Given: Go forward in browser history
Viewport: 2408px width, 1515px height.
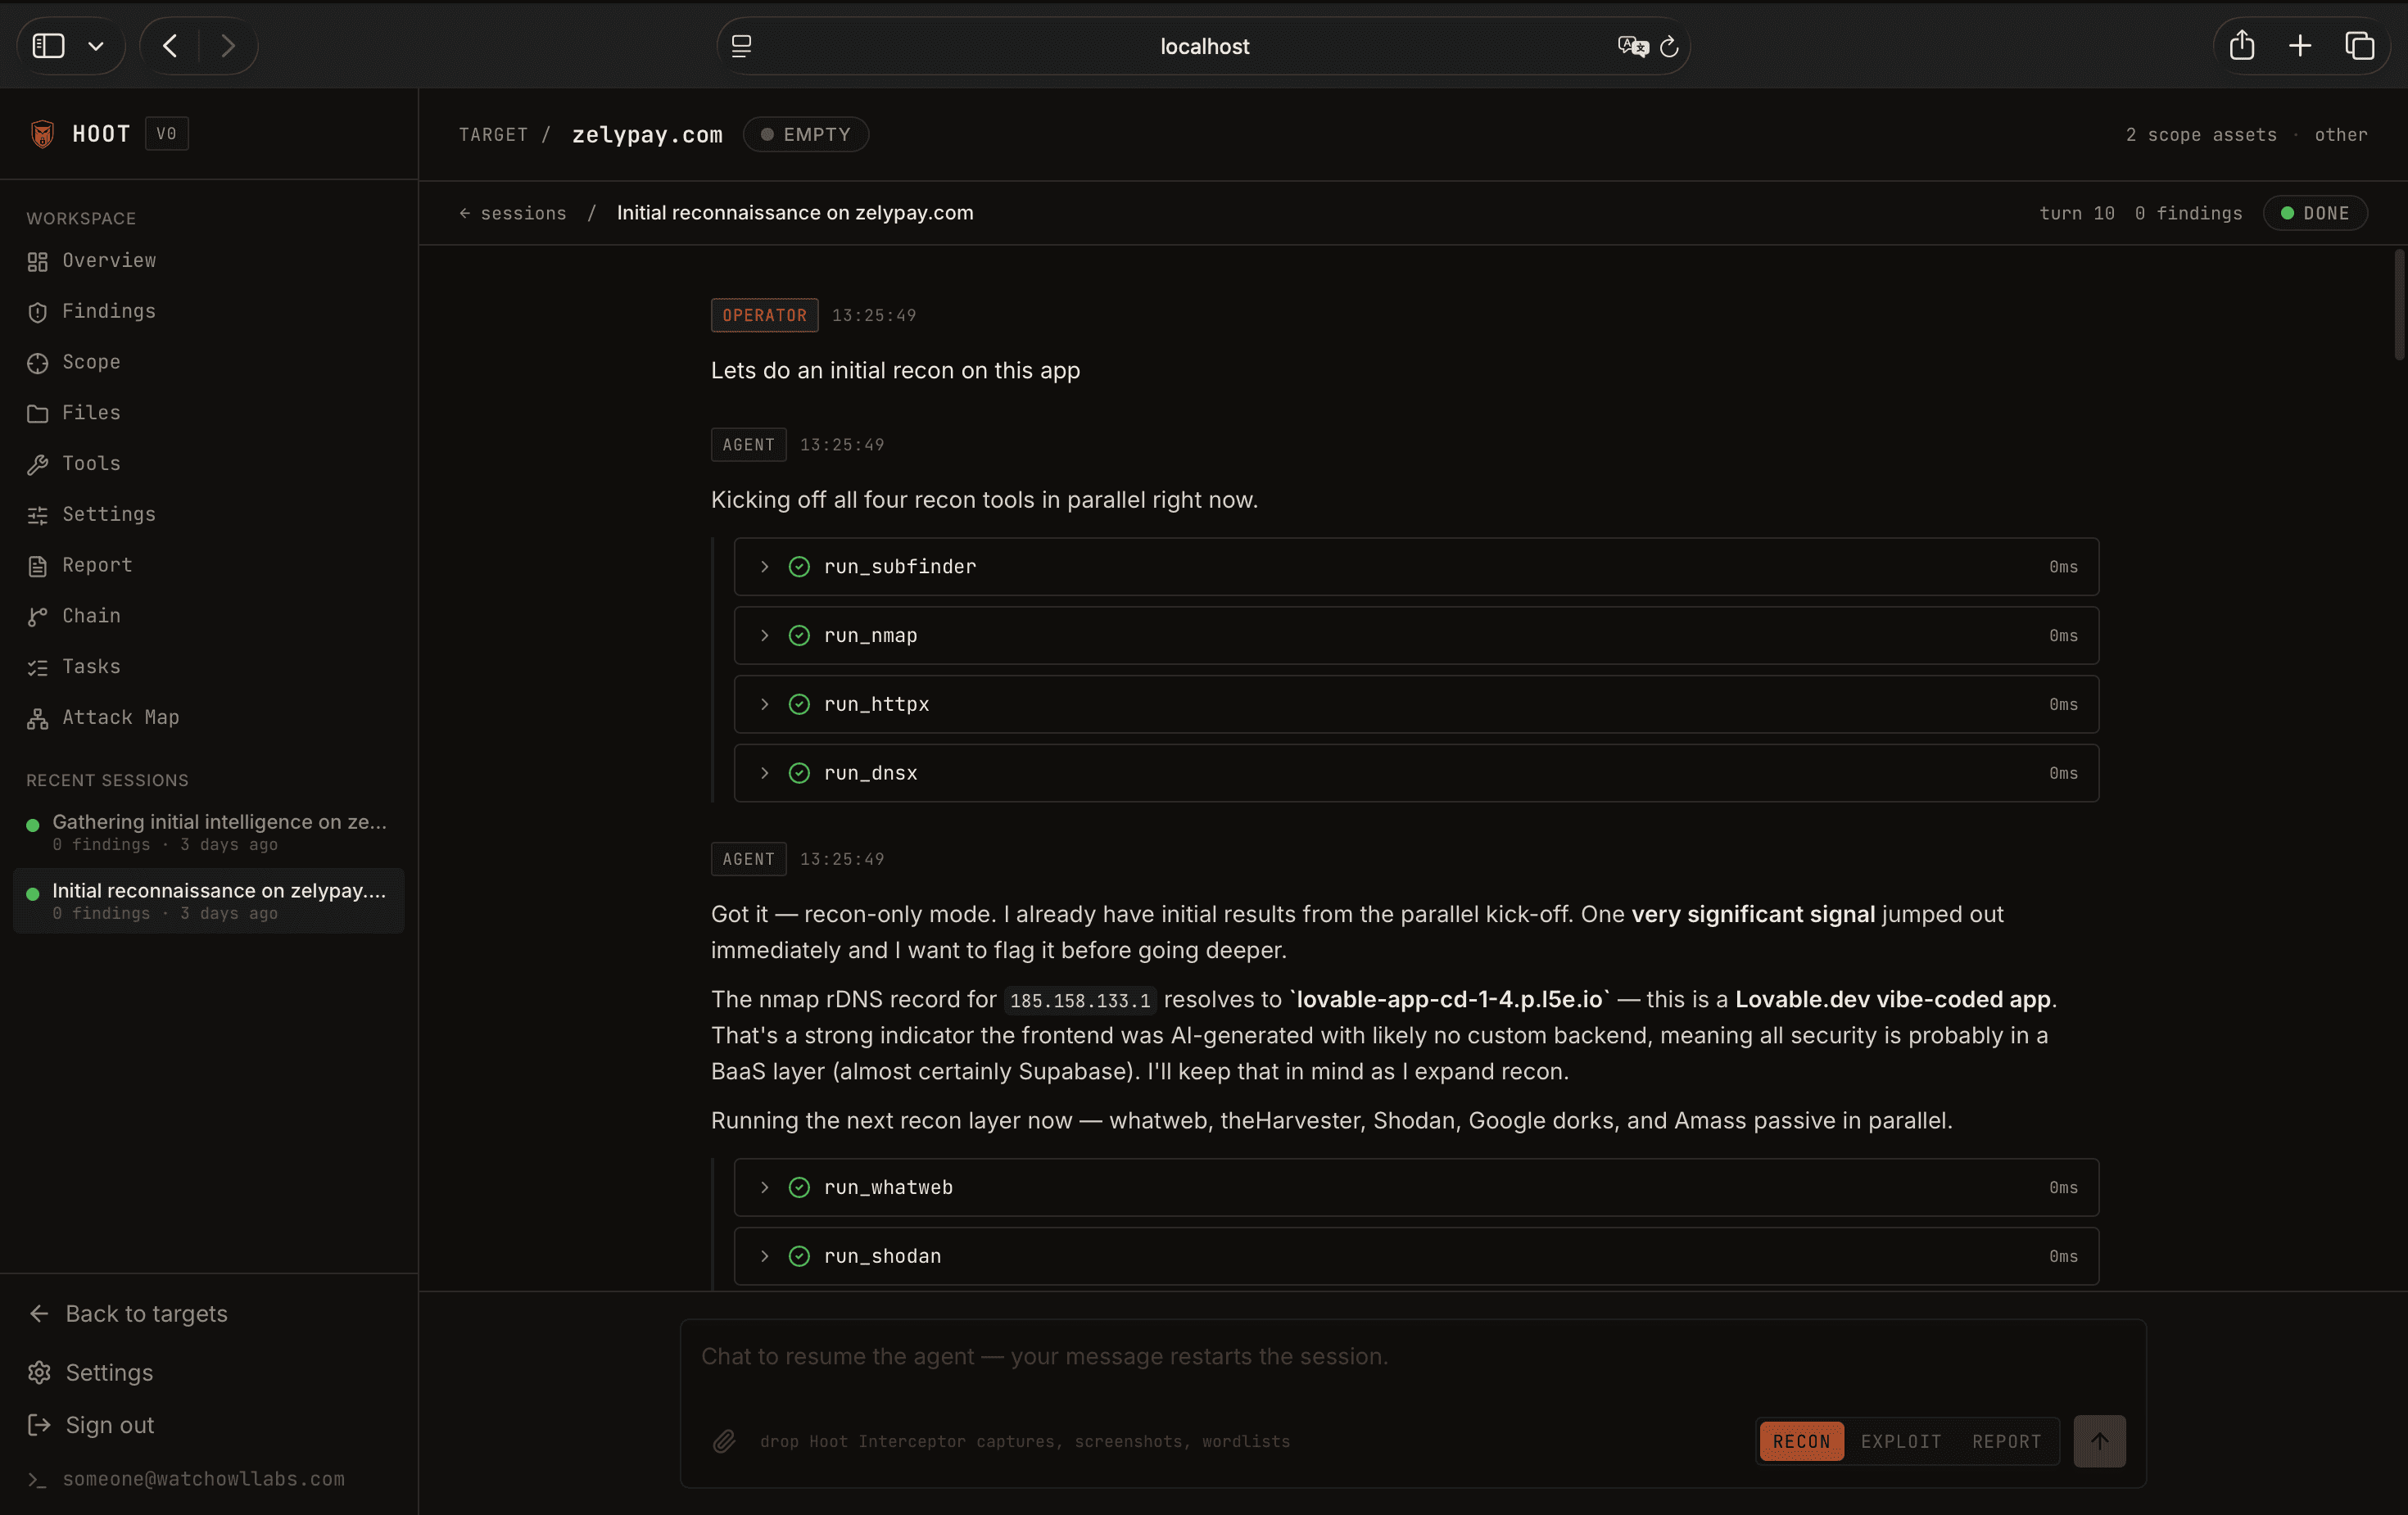Looking at the screenshot, I should (228, 46).
